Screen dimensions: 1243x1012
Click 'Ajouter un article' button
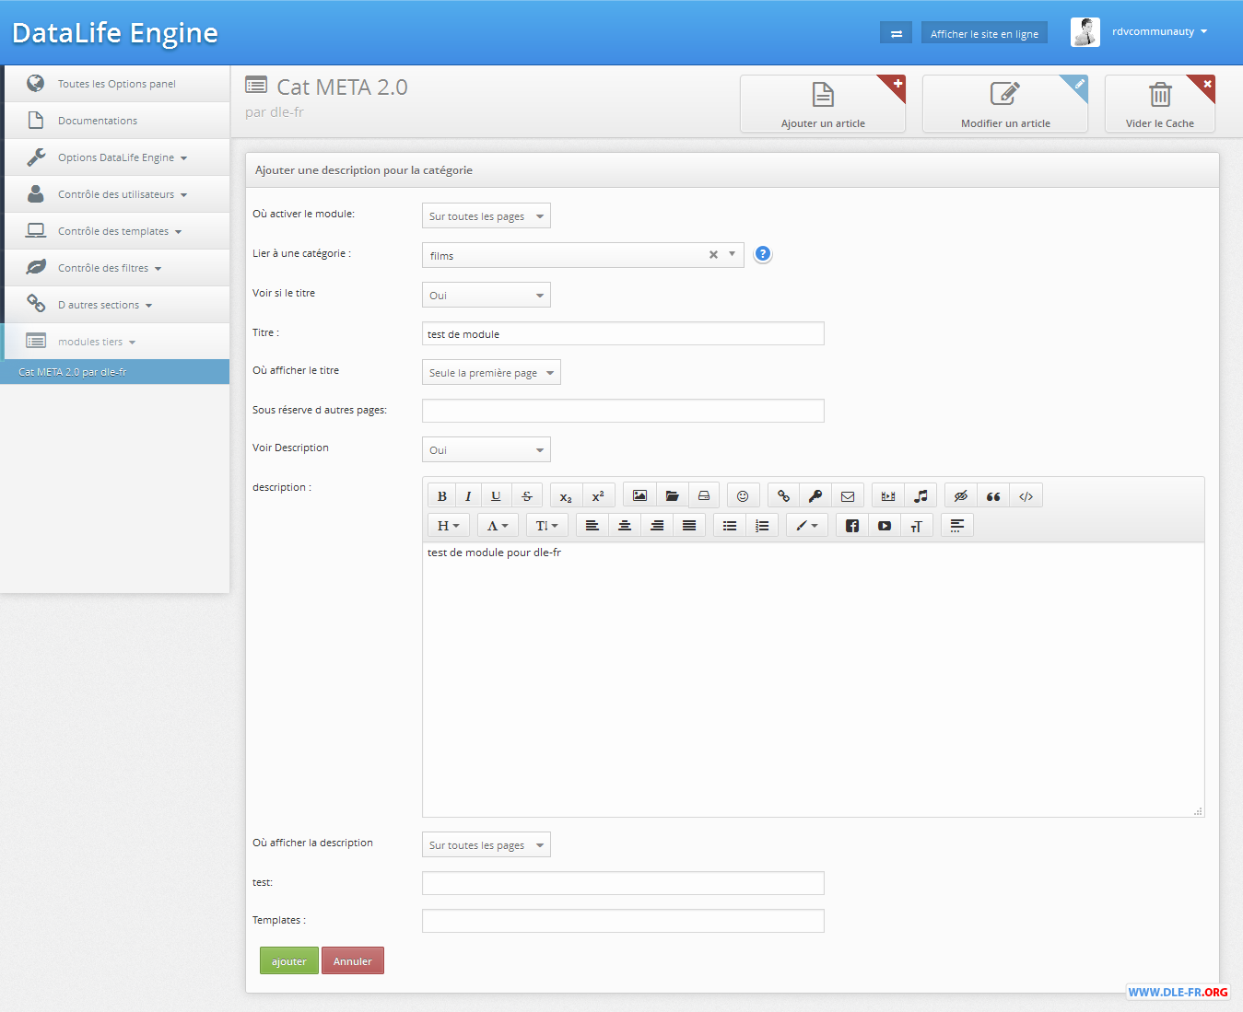(823, 104)
